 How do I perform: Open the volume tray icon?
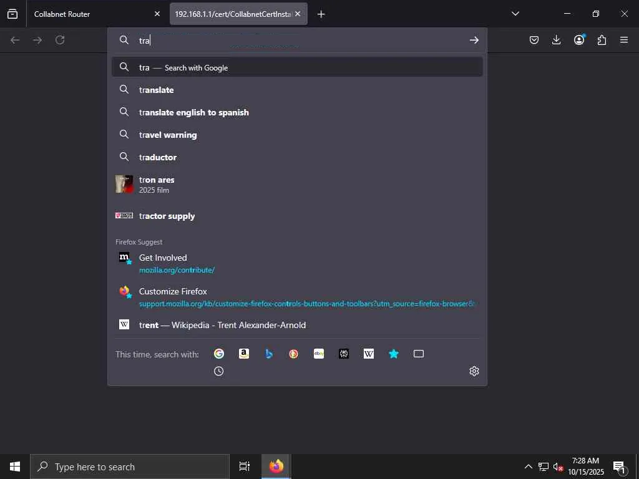click(557, 467)
